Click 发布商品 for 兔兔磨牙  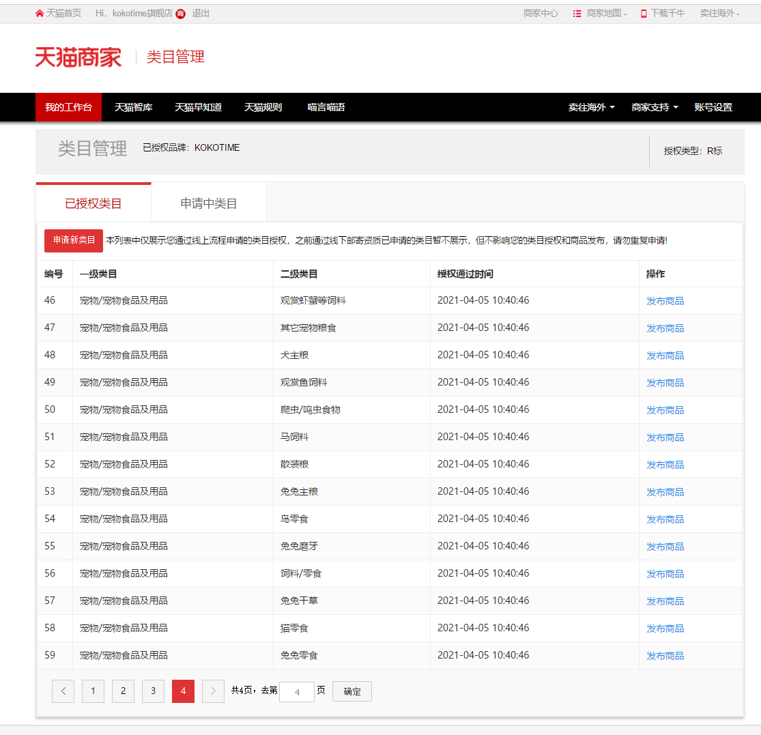click(665, 547)
